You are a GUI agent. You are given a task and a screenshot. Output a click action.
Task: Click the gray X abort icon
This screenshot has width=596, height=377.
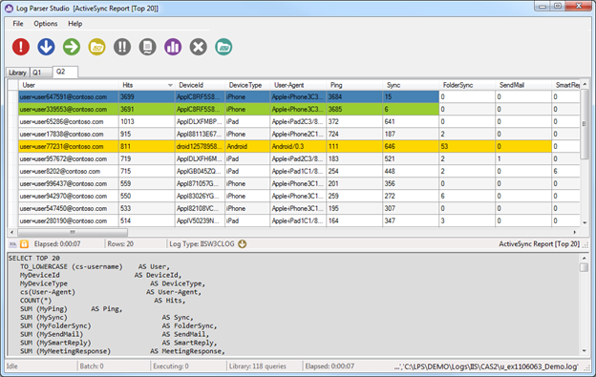click(x=199, y=47)
